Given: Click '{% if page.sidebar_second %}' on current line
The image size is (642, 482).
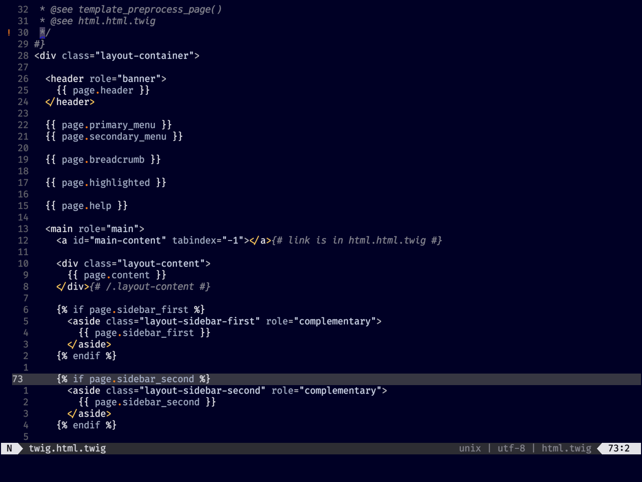Looking at the screenshot, I should tap(133, 379).
